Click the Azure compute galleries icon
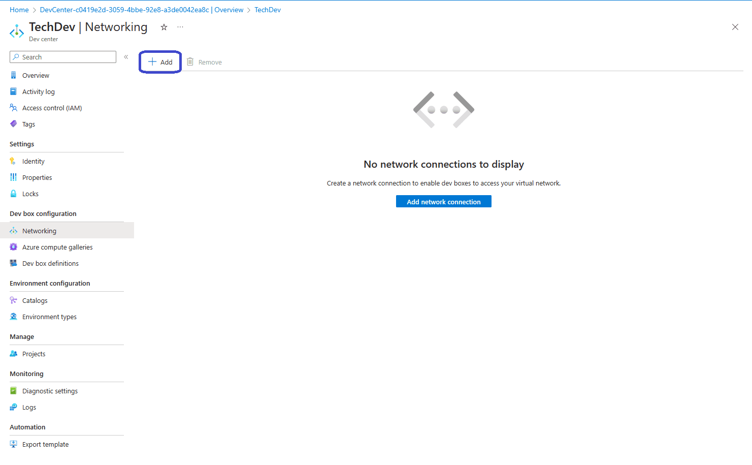The image size is (752, 465). pyautogui.click(x=14, y=247)
